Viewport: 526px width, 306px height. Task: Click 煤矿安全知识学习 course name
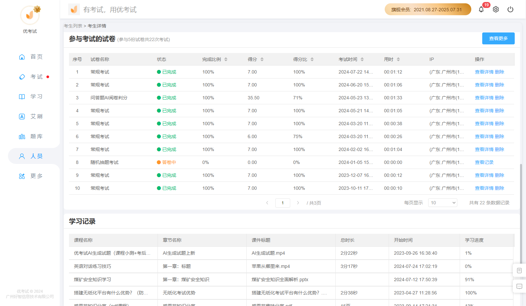(93, 280)
